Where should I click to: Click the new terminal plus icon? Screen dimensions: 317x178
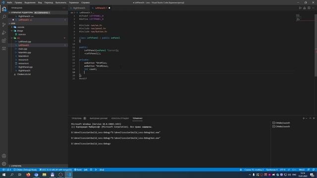click(x=303, y=118)
